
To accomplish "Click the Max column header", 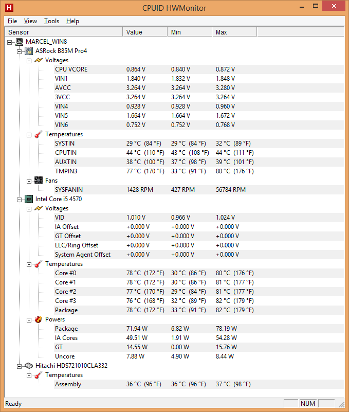I will coord(234,32).
